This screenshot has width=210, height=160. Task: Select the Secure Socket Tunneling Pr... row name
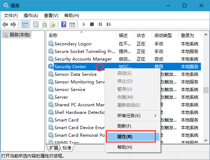pyautogui.click(x=85, y=52)
